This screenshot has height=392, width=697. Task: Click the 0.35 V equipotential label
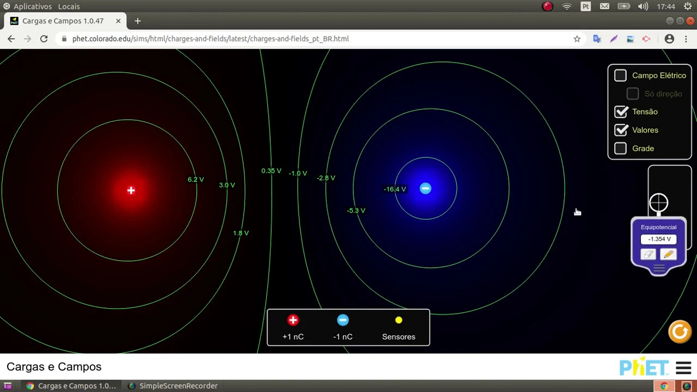pos(271,171)
